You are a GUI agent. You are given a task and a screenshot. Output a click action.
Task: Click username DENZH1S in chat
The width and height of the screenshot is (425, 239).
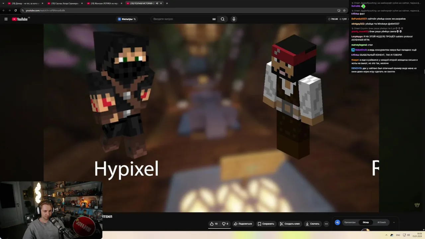coord(357,68)
